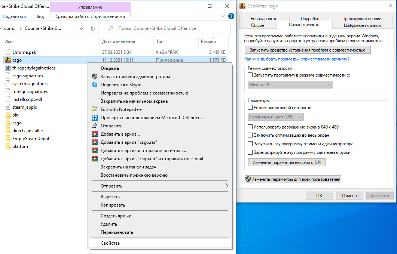This screenshot has width=397, height=254.
Task: Choose Переименовать in the context menu
Action: [x=160, y=232]
